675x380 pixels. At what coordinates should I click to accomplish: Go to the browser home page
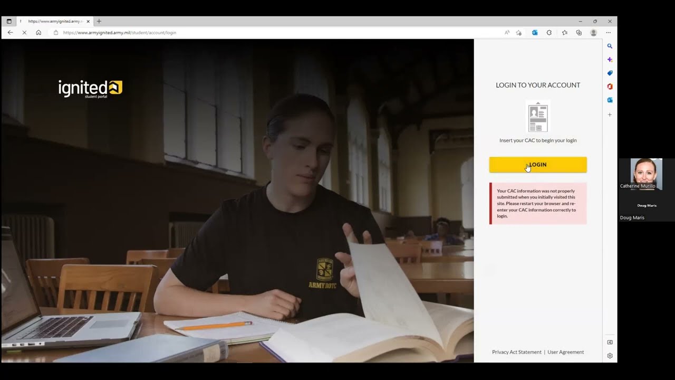point(38,33)
